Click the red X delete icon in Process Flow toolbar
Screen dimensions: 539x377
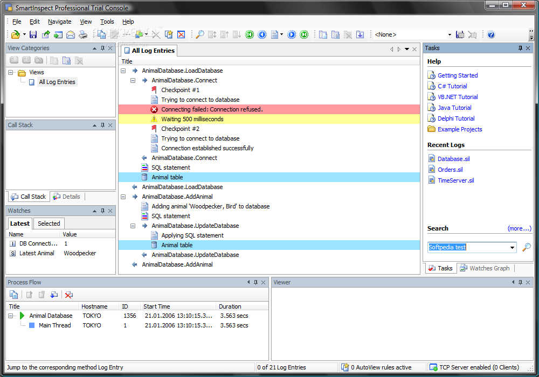[x=69, y=295]
